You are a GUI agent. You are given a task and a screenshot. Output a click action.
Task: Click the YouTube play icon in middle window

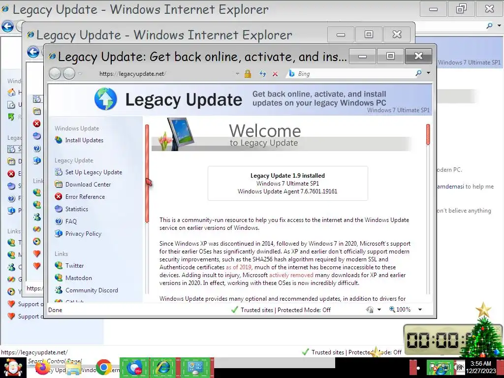coord(36,241)
